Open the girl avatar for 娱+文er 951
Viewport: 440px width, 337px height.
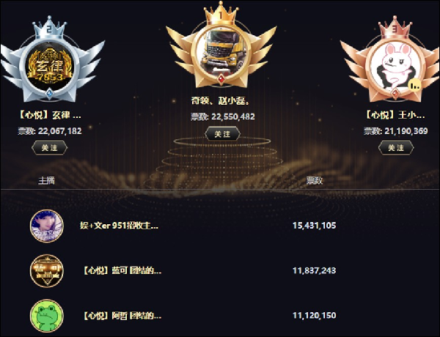coord(47,226)
